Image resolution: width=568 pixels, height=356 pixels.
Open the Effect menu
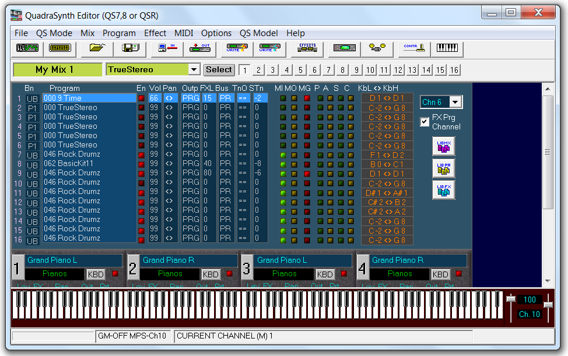[155, 33]
